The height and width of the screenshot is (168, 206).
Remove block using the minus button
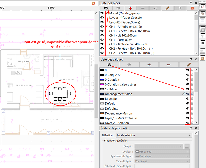143,8
